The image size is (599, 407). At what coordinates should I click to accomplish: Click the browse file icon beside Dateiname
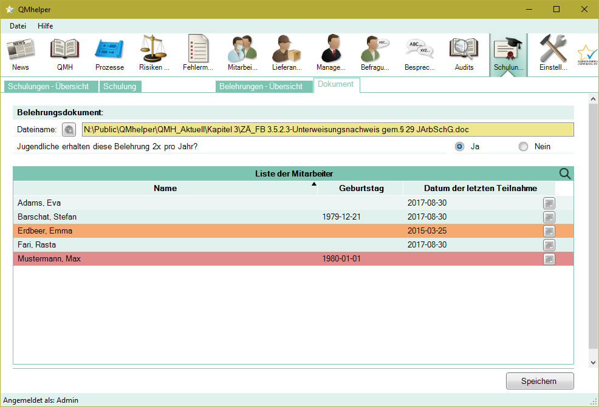pyautogui.click(x=69, y=130)
